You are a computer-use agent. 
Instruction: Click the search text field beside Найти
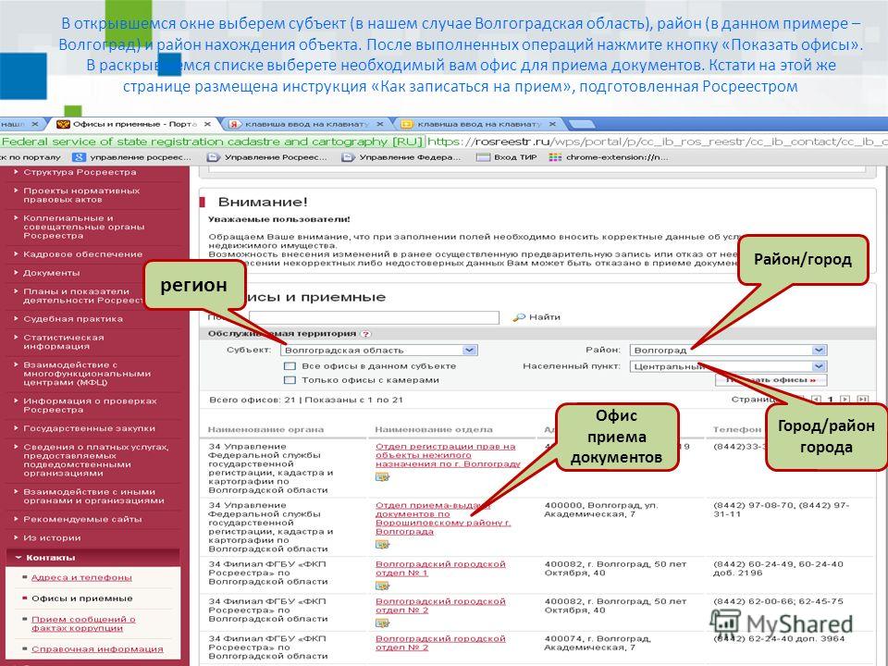(375, 317)
